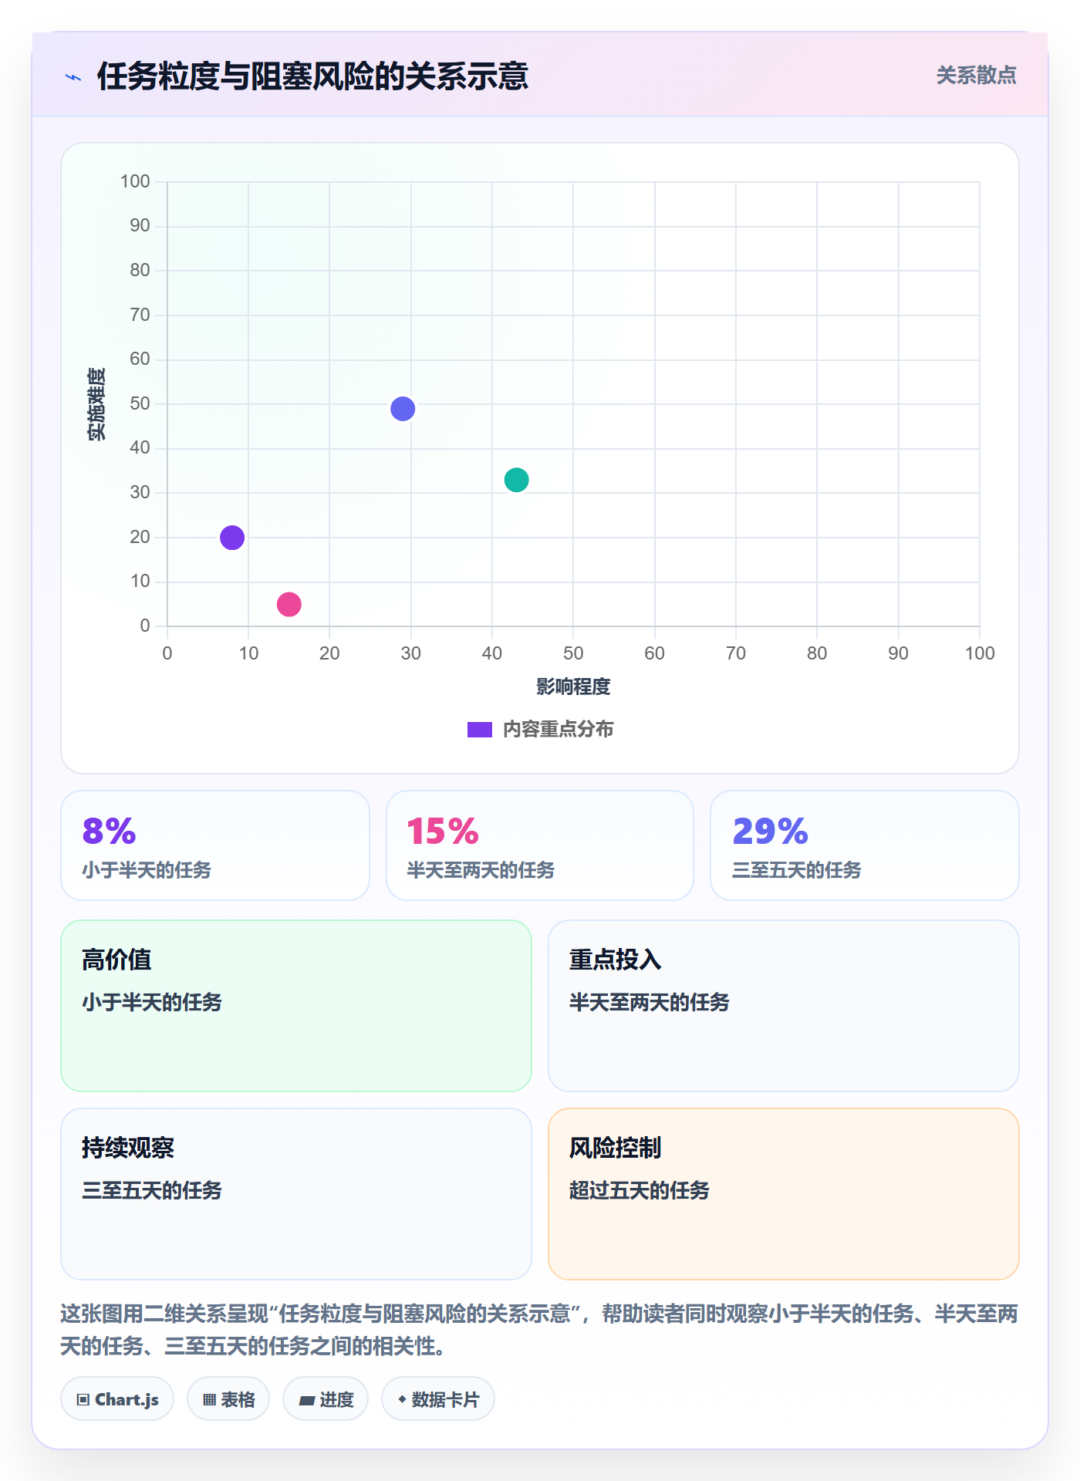This screenshot has height=1481, width=1080.
Task: Toggle the purple 内容重点分布 legend swatch
Action: coord(480,730)
